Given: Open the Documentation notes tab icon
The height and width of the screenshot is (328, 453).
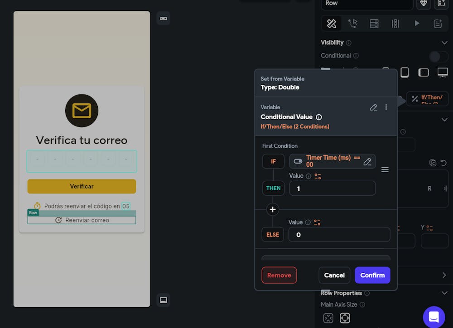Looking at the screenshot, I should coord(438,24).
